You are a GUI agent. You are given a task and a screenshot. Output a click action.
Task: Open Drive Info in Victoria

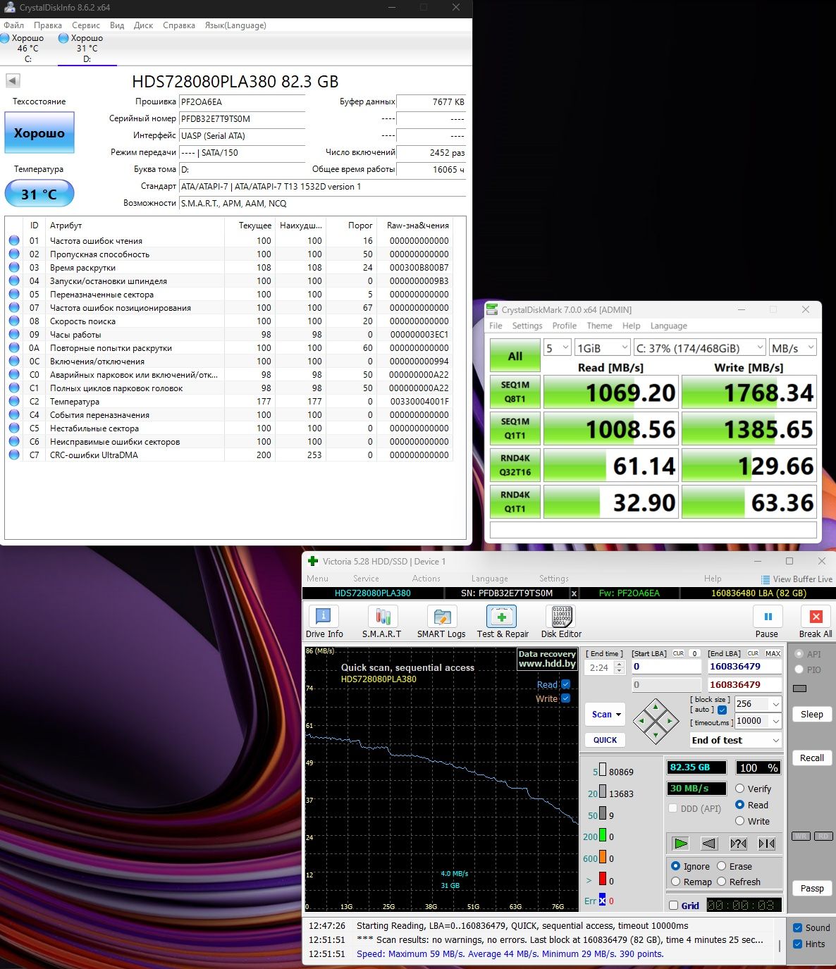[x=324, y=622]
